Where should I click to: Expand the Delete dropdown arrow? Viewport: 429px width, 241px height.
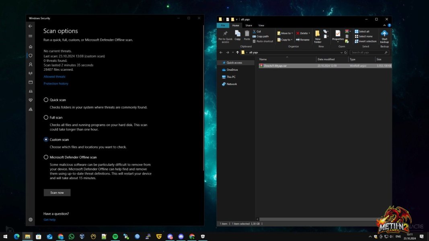click(310, 33)
